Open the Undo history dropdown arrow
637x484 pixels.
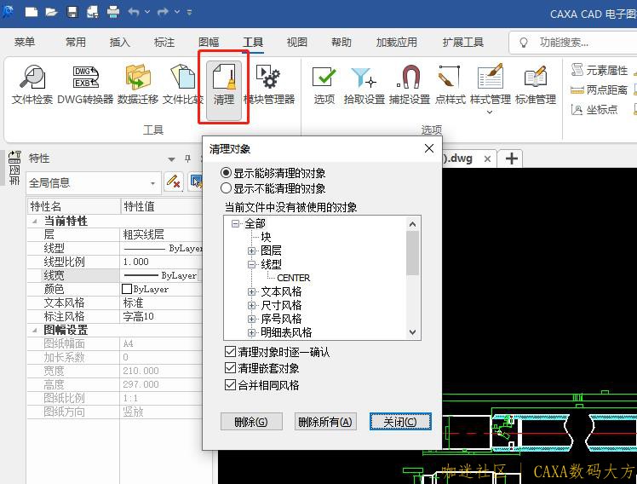click(147, 12)
